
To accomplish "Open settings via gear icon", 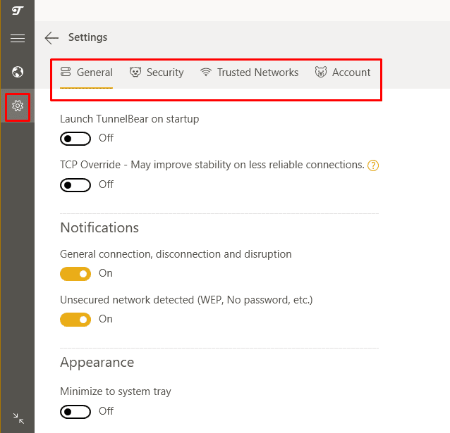I will [18, 106].
